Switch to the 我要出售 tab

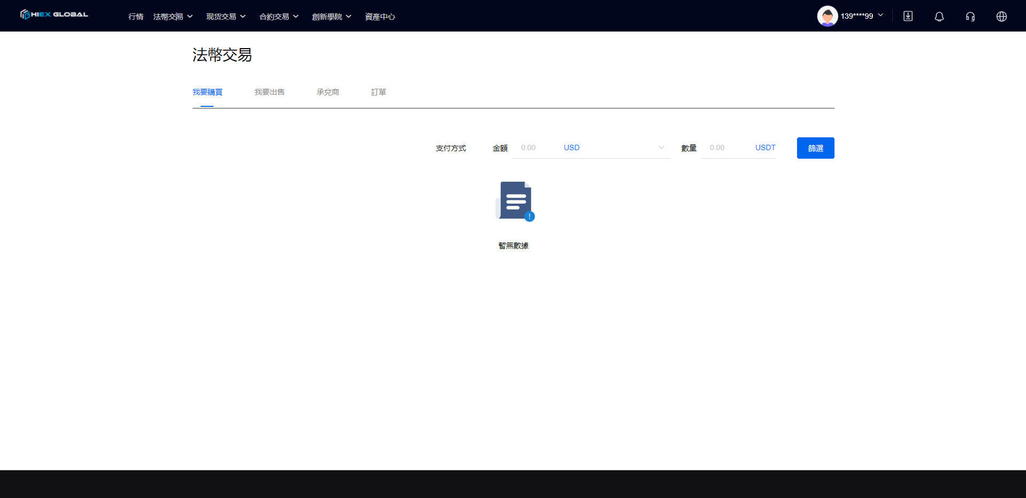[270, 92]
